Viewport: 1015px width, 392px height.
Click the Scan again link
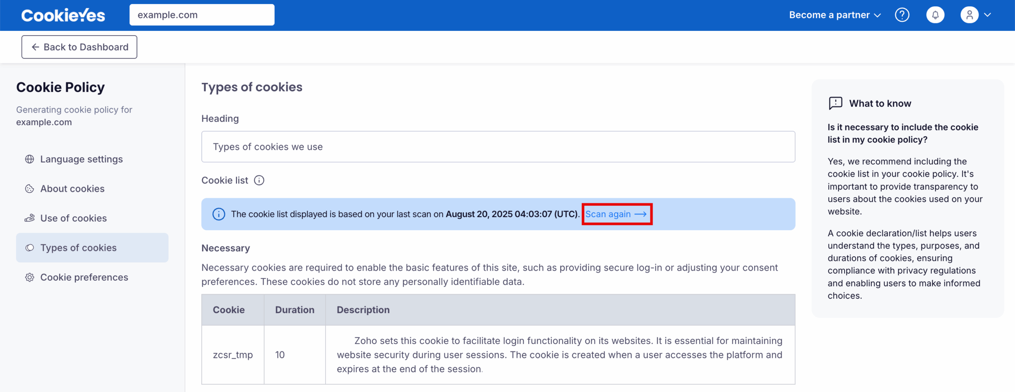pyautogui.click(x=616, y=214)
